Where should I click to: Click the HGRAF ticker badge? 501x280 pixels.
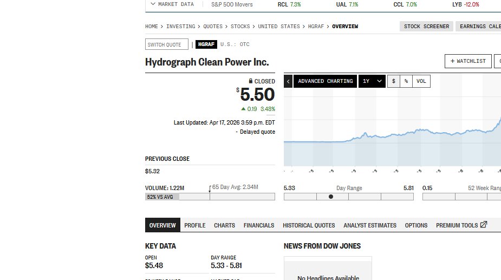(x=206, y=44)
